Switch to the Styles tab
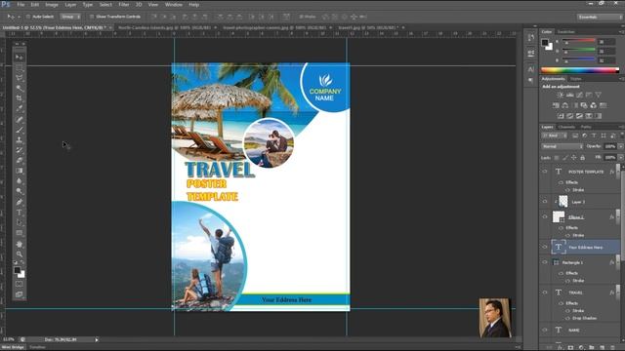The width and height of the screenshot is (625, 351). [575, 79]
